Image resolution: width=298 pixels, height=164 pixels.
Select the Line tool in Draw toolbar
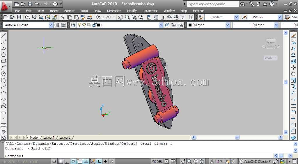pos(3,35)
